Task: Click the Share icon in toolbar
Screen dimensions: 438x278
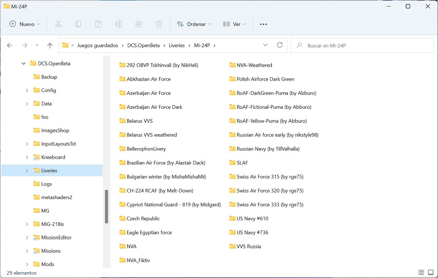Action: point(139,24)
